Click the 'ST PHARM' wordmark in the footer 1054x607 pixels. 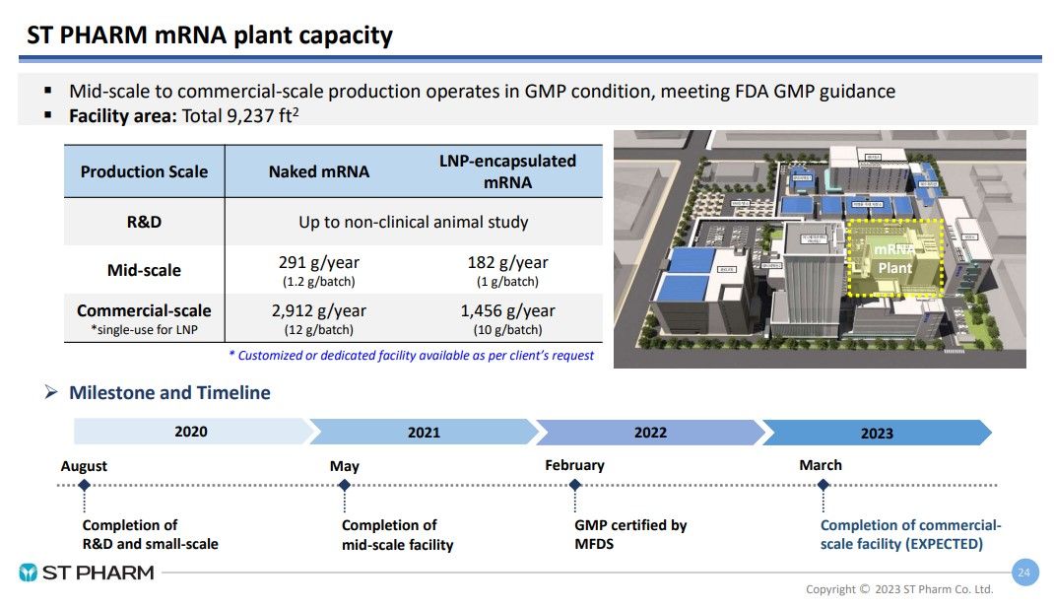tap(99, 573)
